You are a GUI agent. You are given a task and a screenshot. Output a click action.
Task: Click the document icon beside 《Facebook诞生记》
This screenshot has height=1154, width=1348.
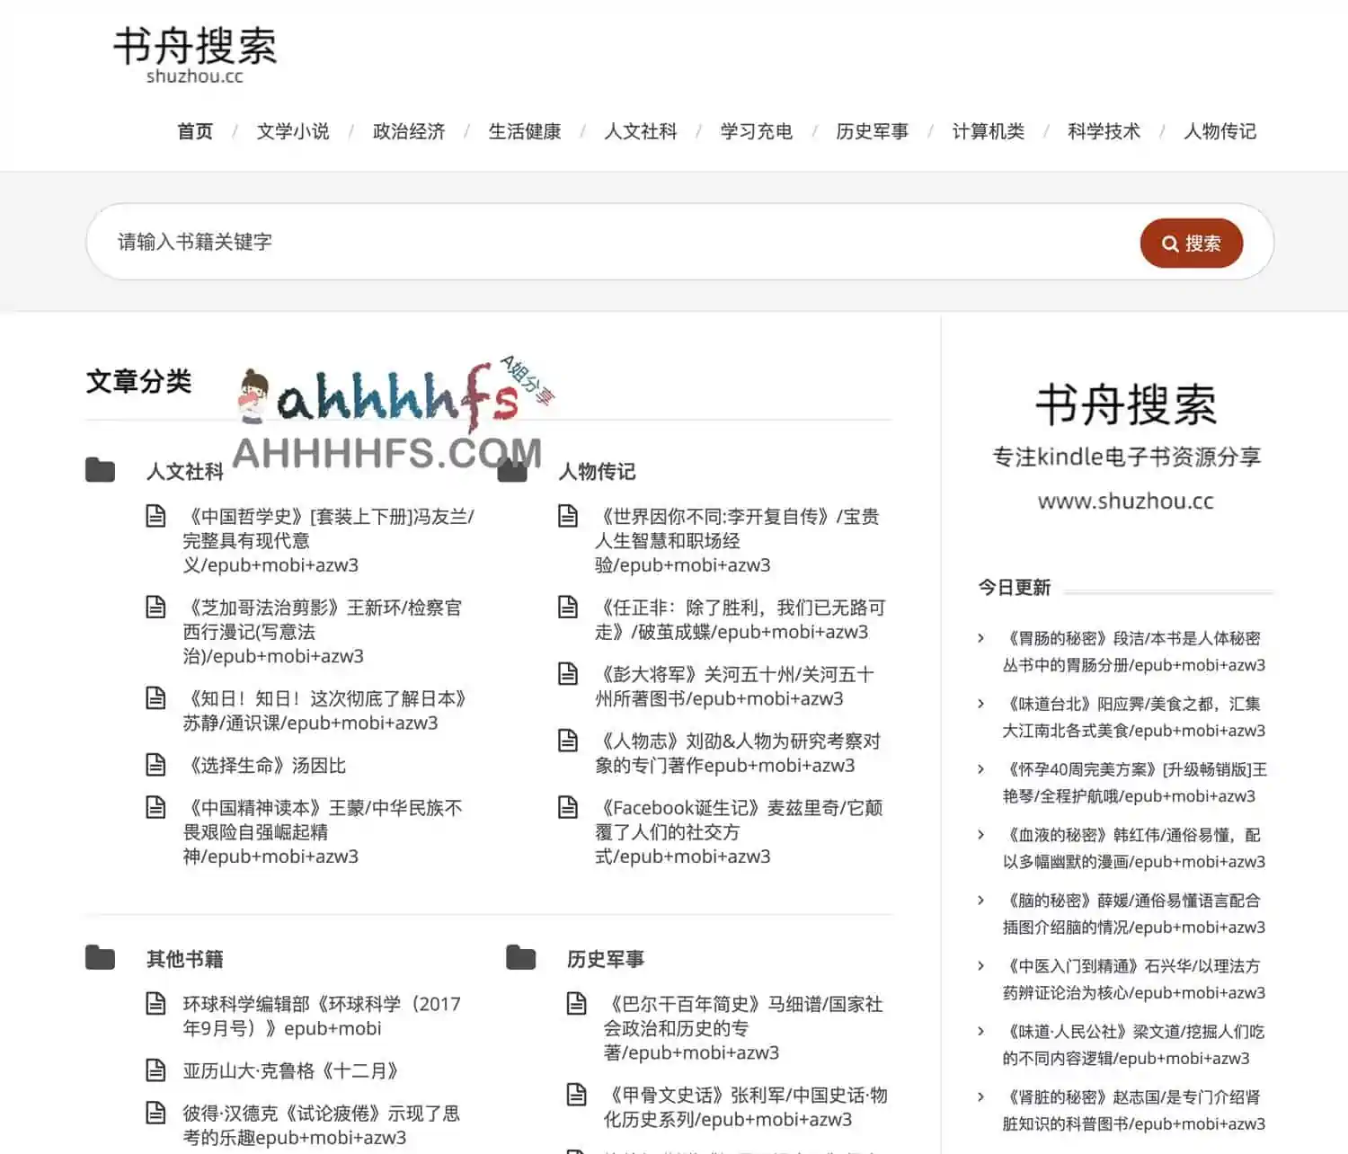click(568, 806)
